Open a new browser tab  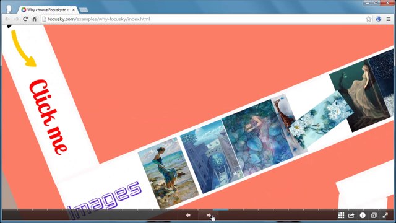tap(84, 10)
